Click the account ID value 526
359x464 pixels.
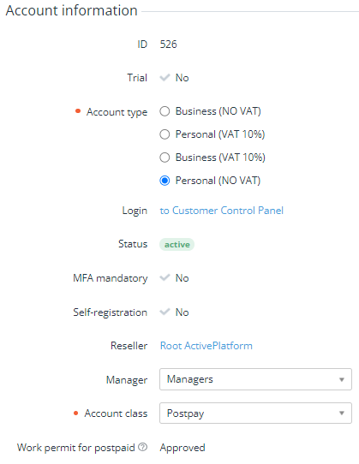click(x=168, y=45)
